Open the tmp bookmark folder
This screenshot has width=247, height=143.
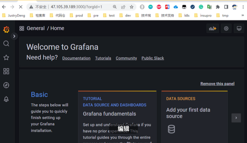click(x=223, y=16)
